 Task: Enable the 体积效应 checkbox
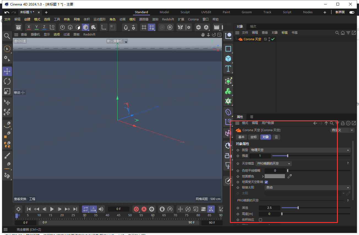click(260, 220)
